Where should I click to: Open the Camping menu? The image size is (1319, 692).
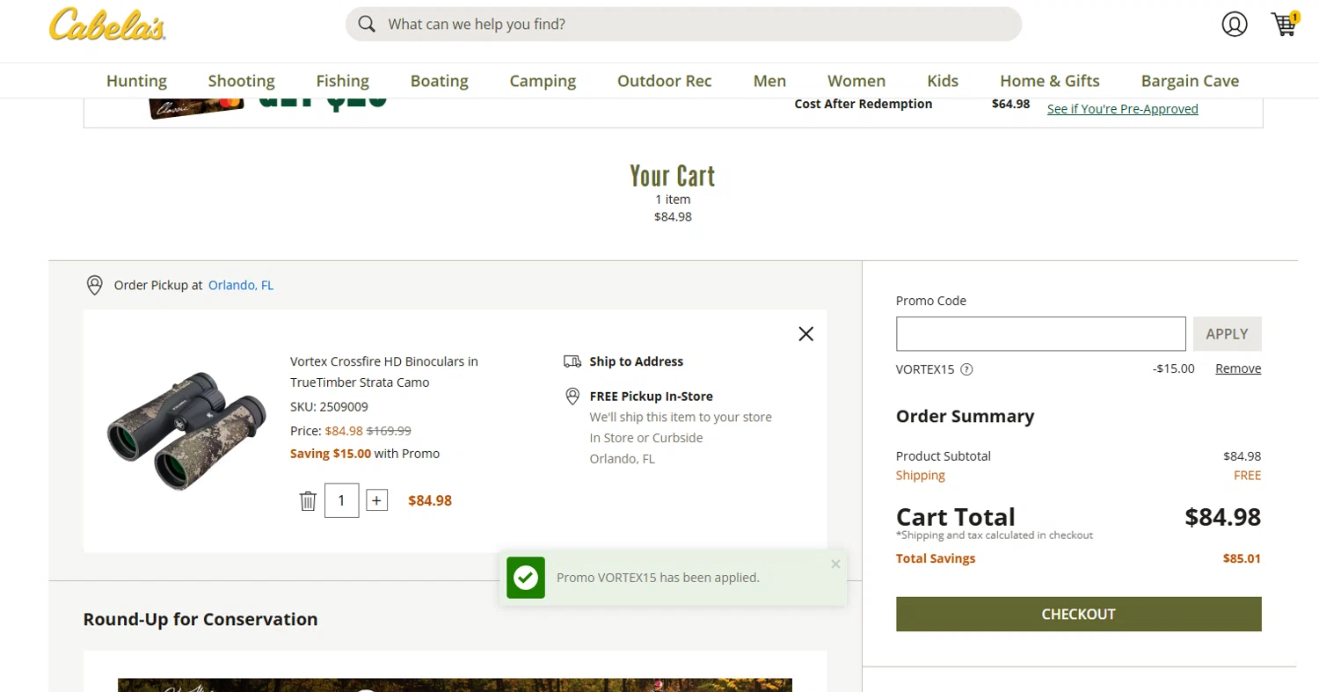tap(543, 81)
